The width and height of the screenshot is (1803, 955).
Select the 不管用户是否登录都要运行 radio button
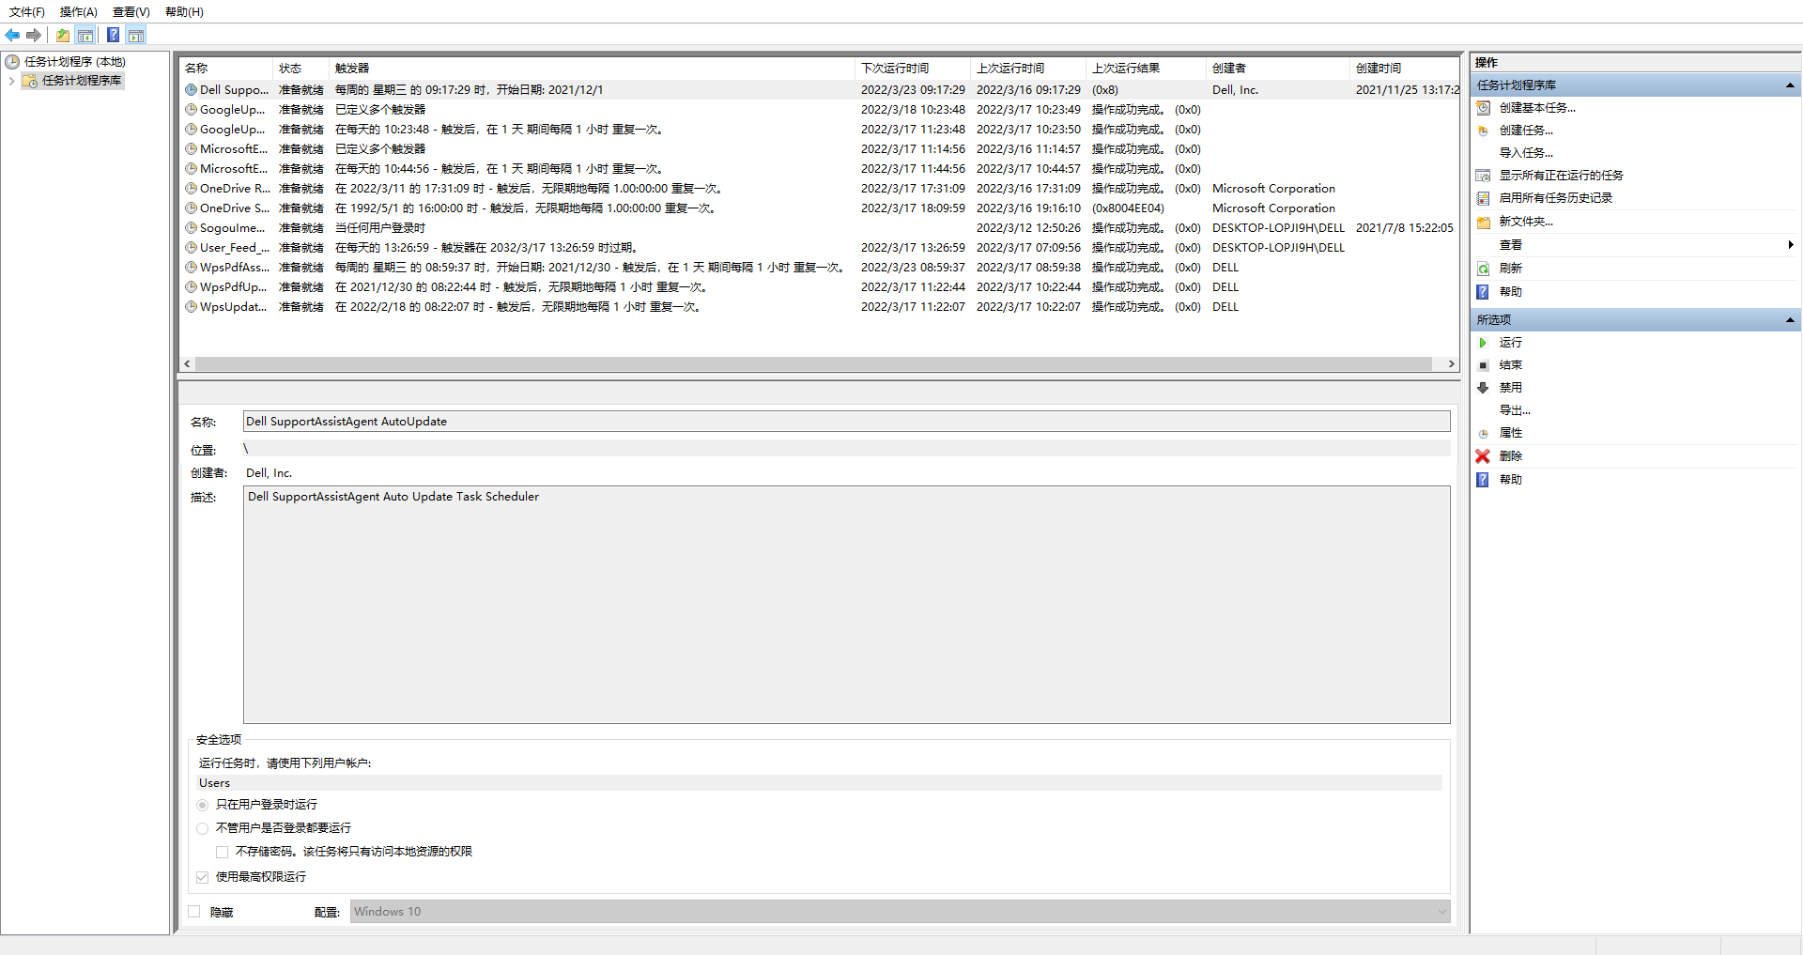point(203,828)
